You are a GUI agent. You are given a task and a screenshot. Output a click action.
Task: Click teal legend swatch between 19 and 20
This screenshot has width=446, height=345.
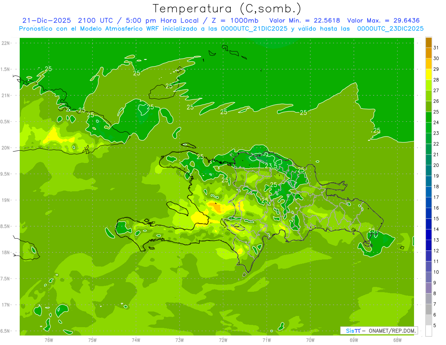pos(429,170)
